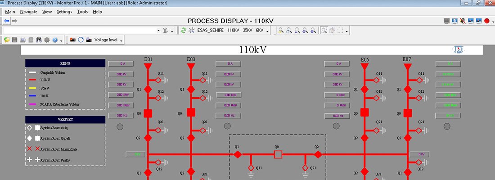Toggle the E01 Q0 circuit breaker

(x=148, y=113)
